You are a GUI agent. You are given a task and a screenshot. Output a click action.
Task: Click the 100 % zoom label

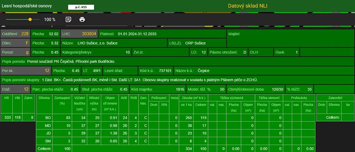50,20
